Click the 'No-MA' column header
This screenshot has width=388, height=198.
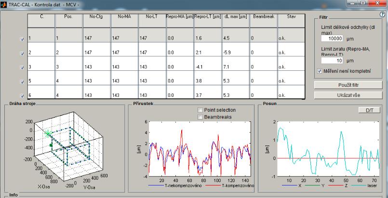124,21
